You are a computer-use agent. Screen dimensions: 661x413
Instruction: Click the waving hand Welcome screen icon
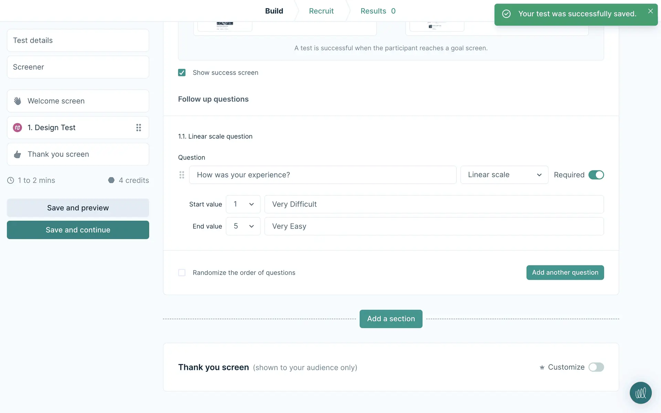[x=18, y=101]
